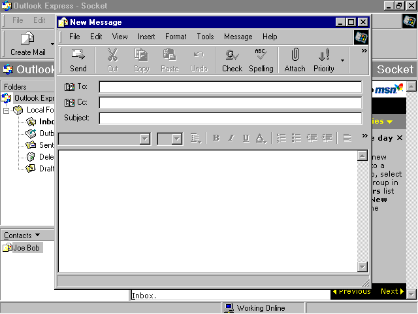This screenshot has height=314, width=418.
Task: Click the Previous tip link
Action: 352,292
